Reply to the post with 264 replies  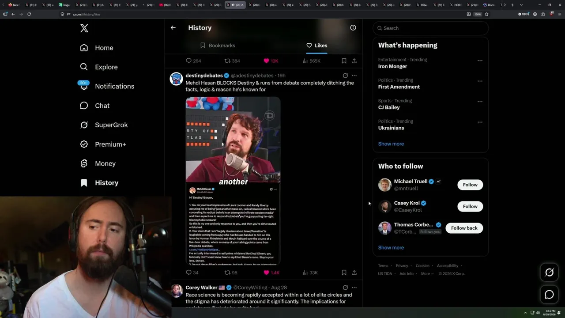193,61
